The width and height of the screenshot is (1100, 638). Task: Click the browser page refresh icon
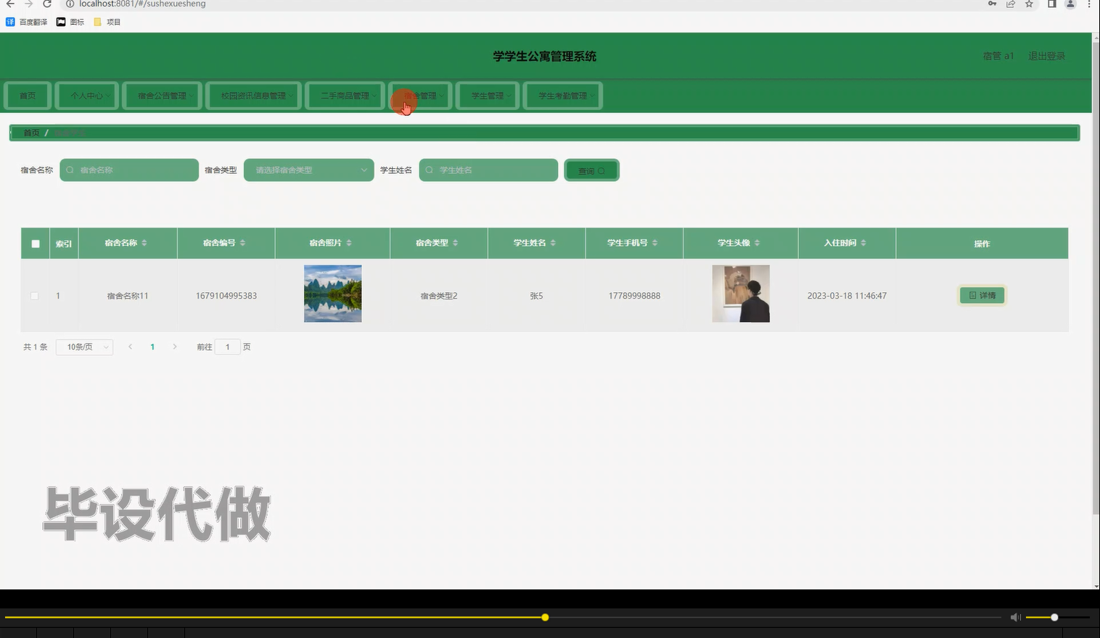coord(46,4)
